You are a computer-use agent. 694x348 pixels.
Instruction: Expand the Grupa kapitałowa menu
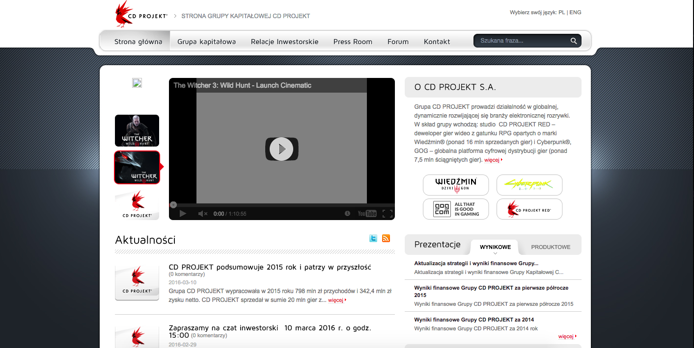pos(206,42)
